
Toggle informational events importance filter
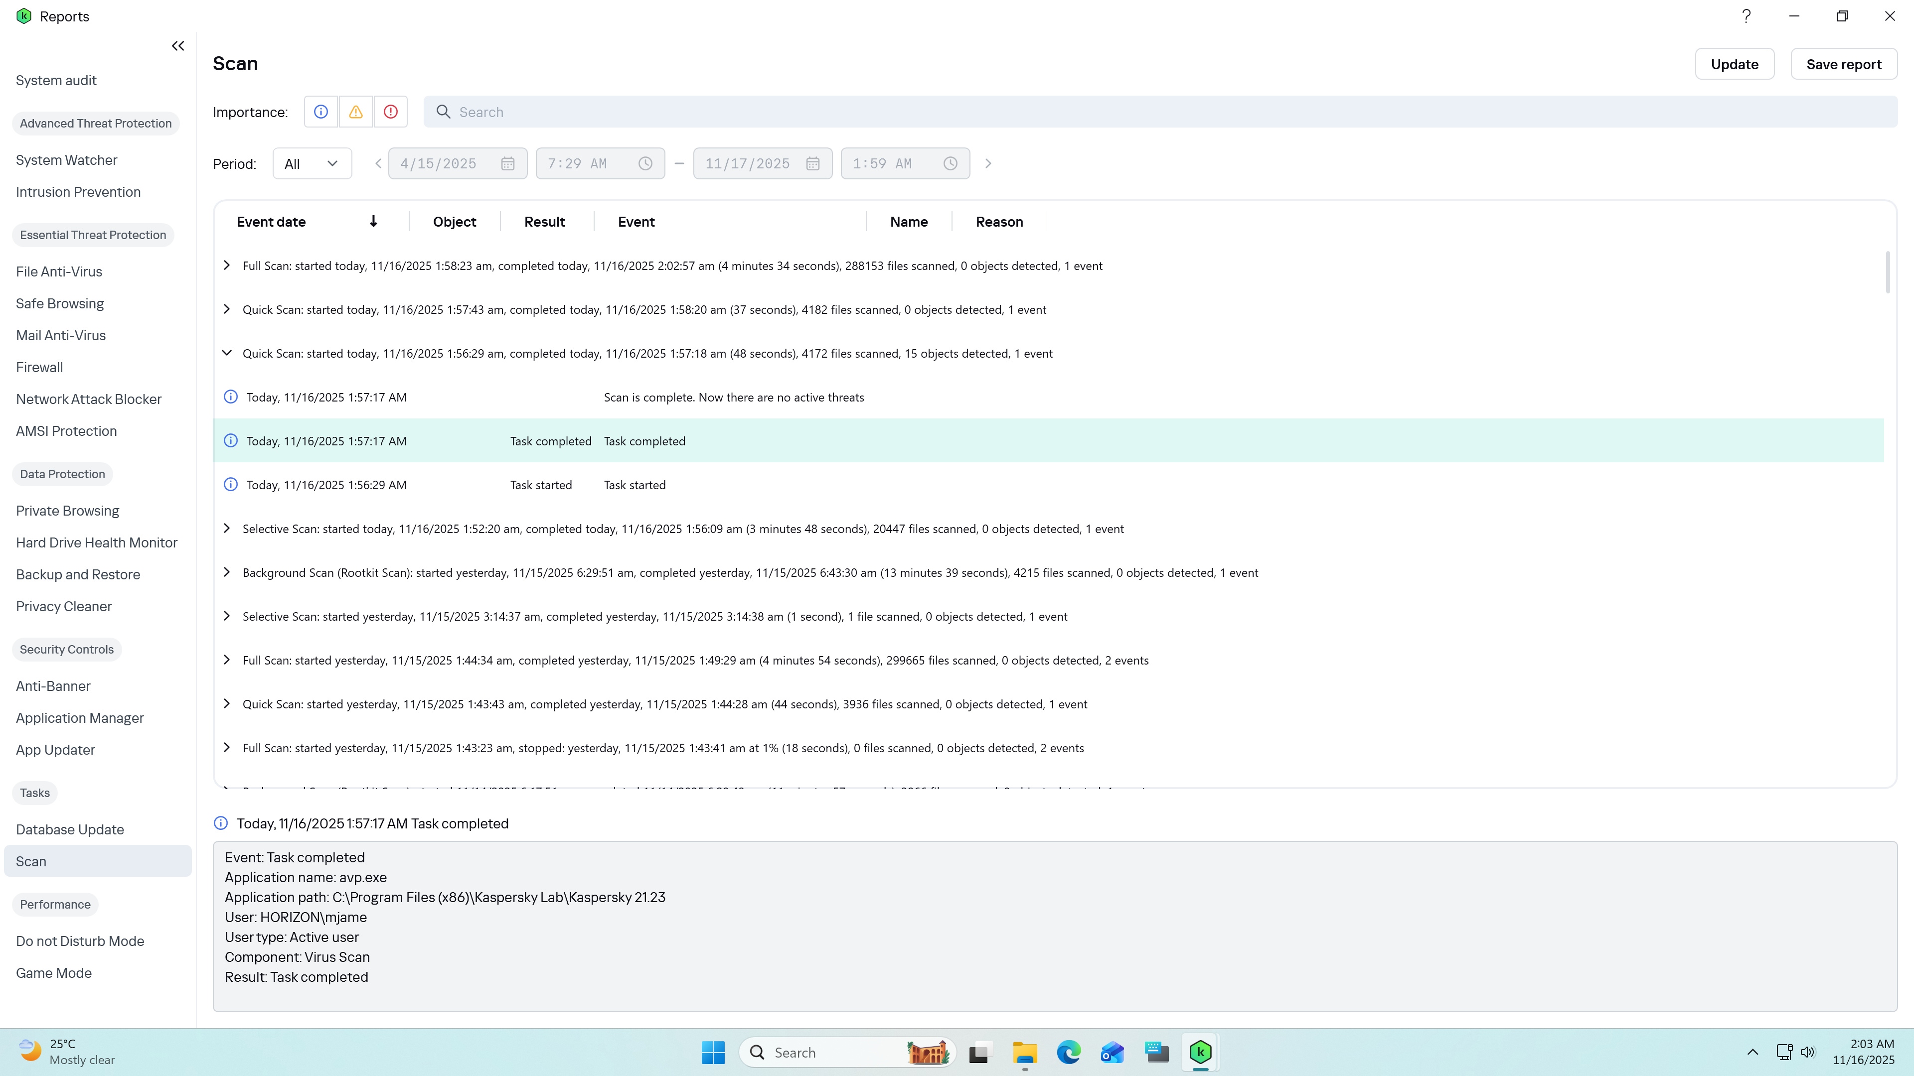click(321, 112)
